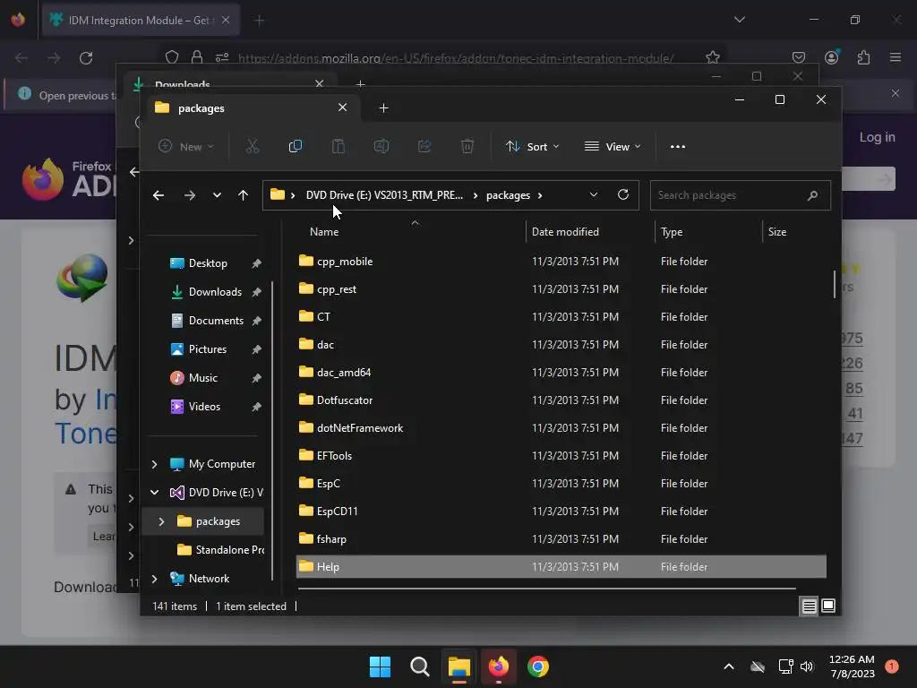The width and height of the screenshot is (917, 688).
Task: Open Windows Start menu
Action: click(380, 666)
